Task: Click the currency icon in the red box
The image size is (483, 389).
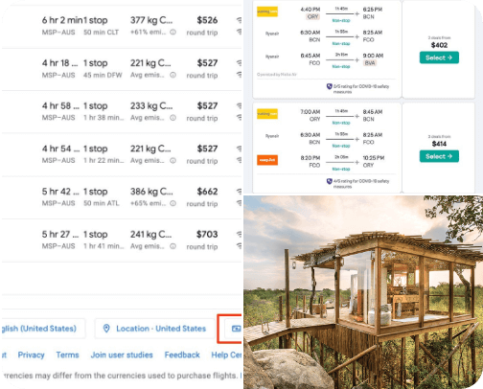Action: (x=236, y=329)
